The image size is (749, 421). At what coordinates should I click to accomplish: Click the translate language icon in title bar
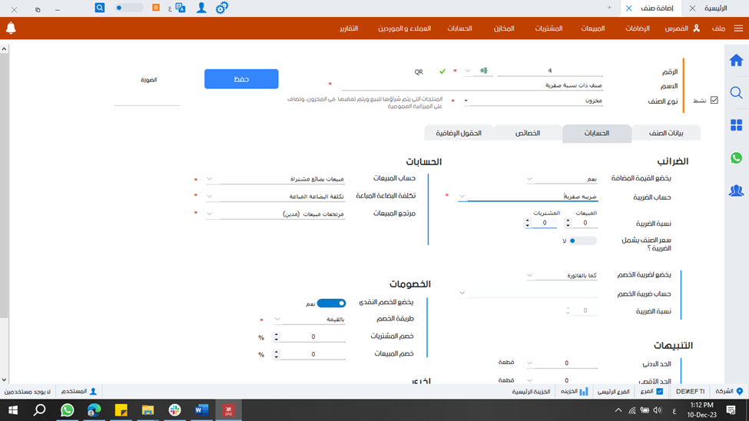click(180, 8)
